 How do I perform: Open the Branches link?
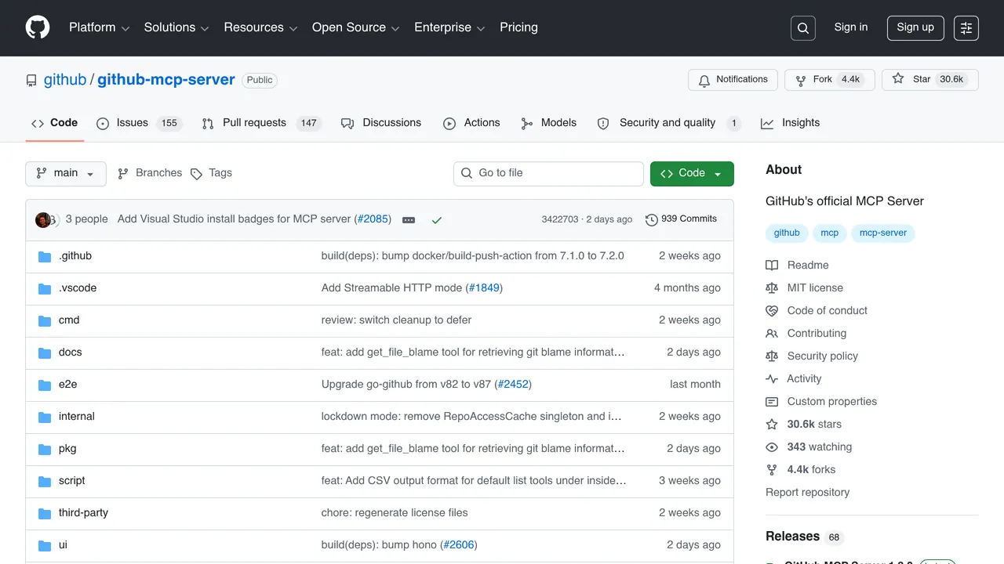point(149,174)
